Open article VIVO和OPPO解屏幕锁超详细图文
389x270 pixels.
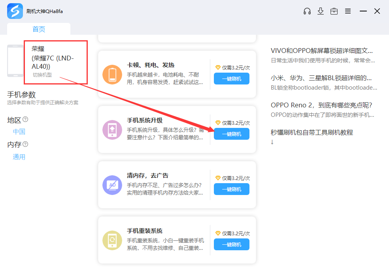pos(322,51)
